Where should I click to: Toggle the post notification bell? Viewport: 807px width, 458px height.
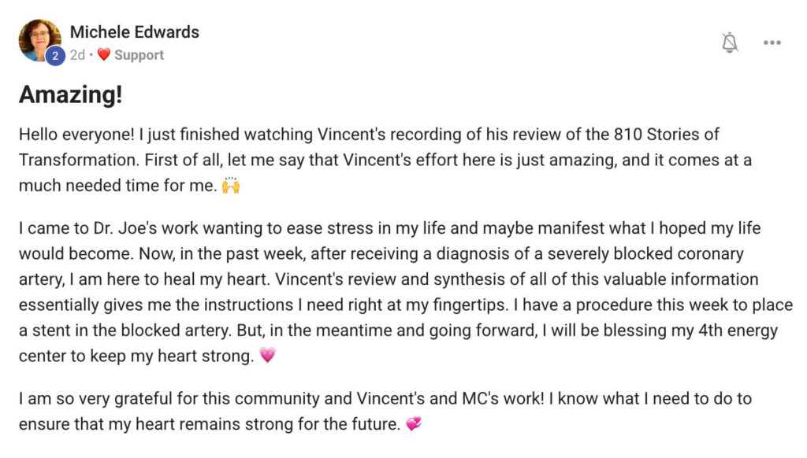(x=730, y=43)
